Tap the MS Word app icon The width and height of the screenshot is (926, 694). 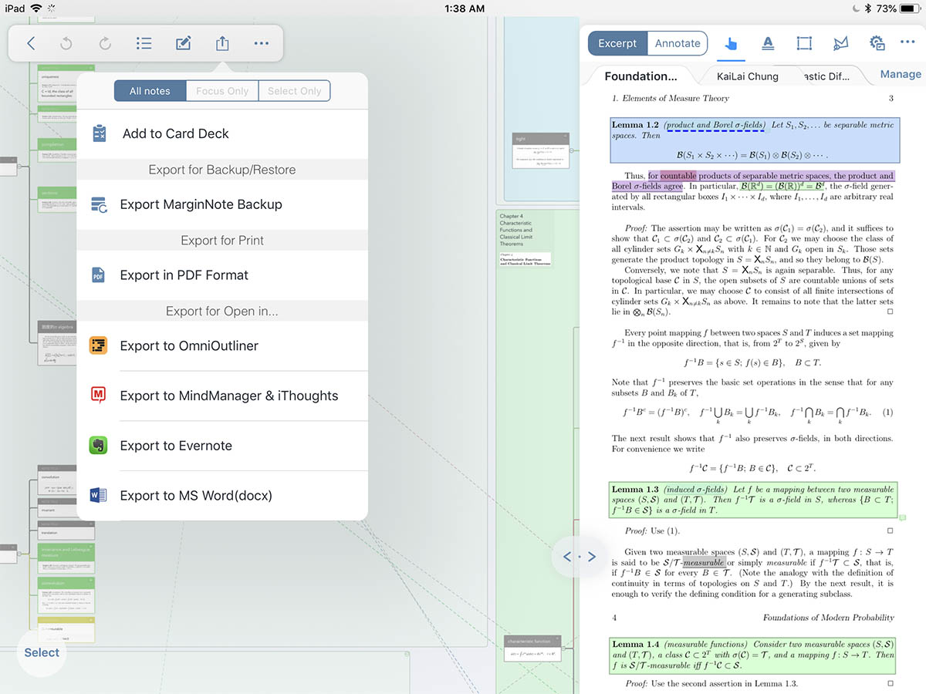coord(98,495)
